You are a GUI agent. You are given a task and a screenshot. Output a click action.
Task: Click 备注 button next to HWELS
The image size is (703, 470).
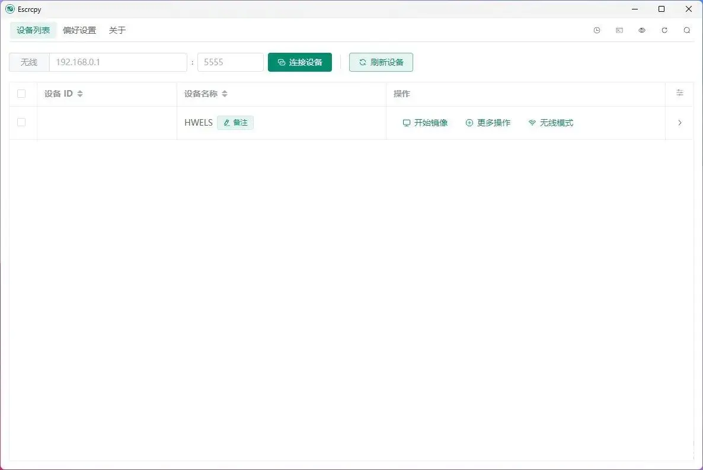[x=235, y=123]
